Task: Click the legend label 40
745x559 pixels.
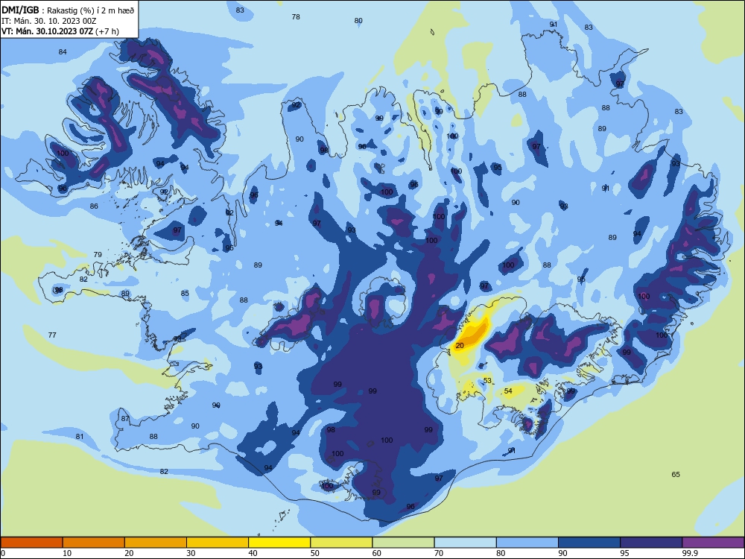Action: [x=253, y=553]
